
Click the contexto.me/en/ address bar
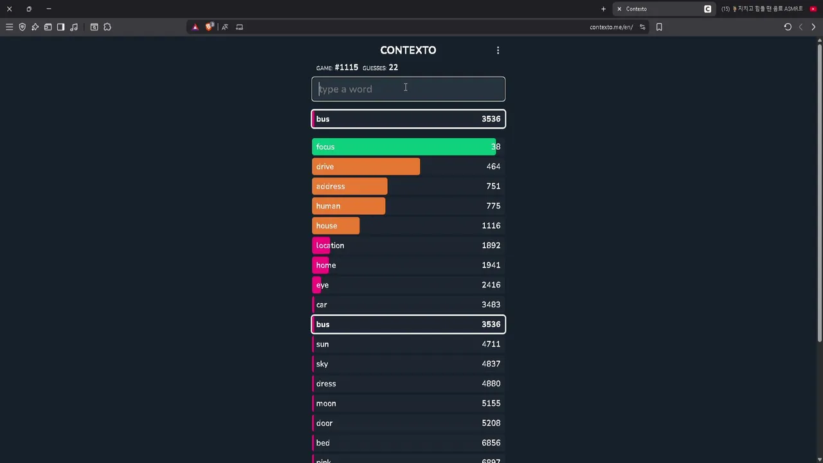pyautogui.click(x=611, y=27)
